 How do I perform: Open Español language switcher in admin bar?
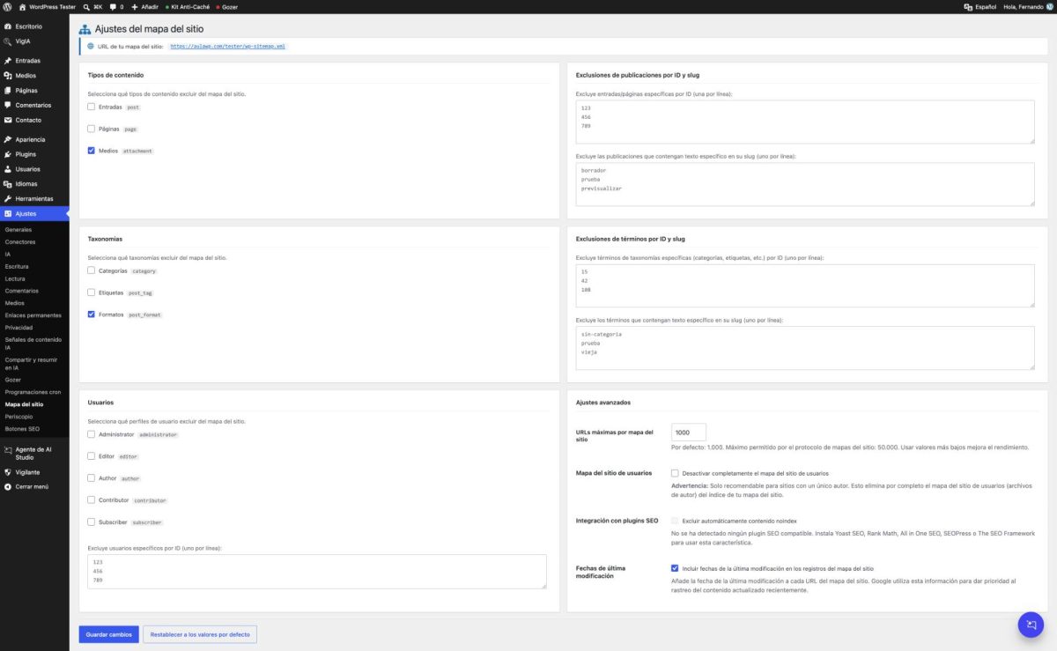[980, 6]
